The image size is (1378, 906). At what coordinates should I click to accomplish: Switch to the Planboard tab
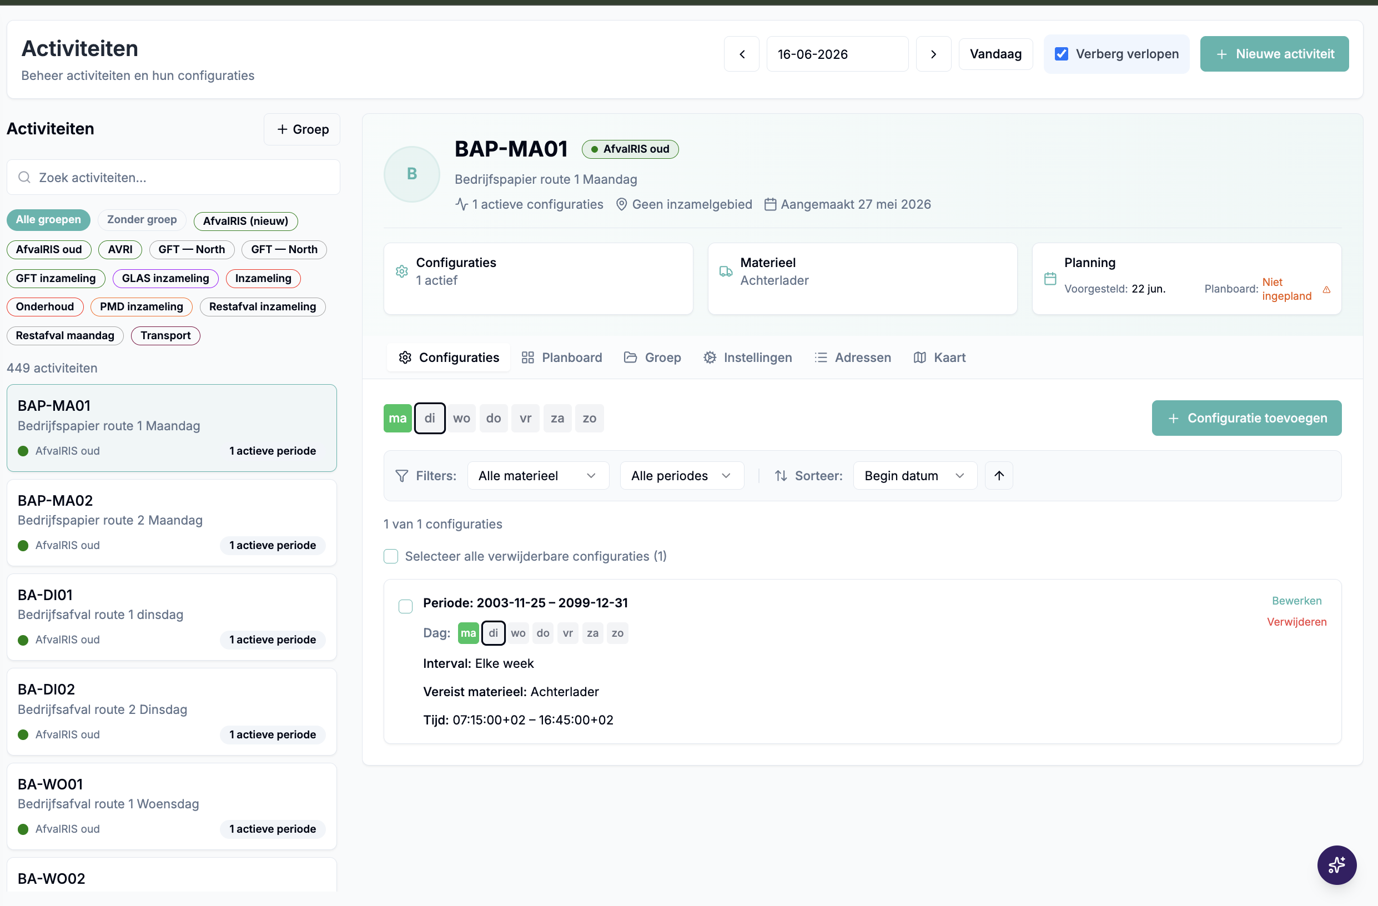click(x=562, y=357)
